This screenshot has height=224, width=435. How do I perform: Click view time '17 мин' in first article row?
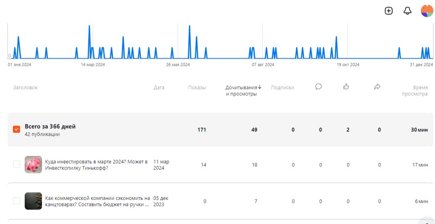[420, 165]
